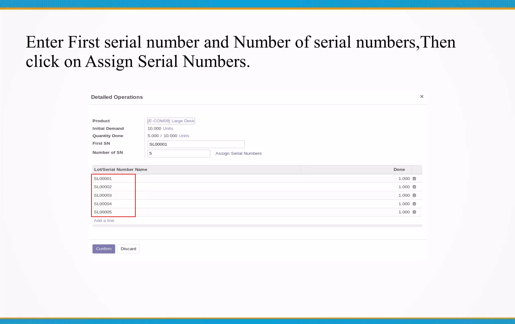515x324 pixels.
Task: Select the SL00004 serial number cell
Action: pyautogui.click(x=103, y=204)
